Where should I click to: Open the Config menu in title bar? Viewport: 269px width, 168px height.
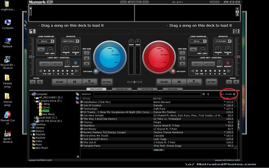215,2
